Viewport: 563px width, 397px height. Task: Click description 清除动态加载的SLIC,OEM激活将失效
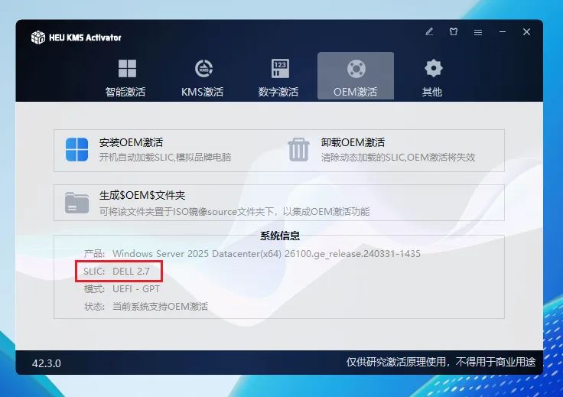pyautogui.click(x=399, y=158)
